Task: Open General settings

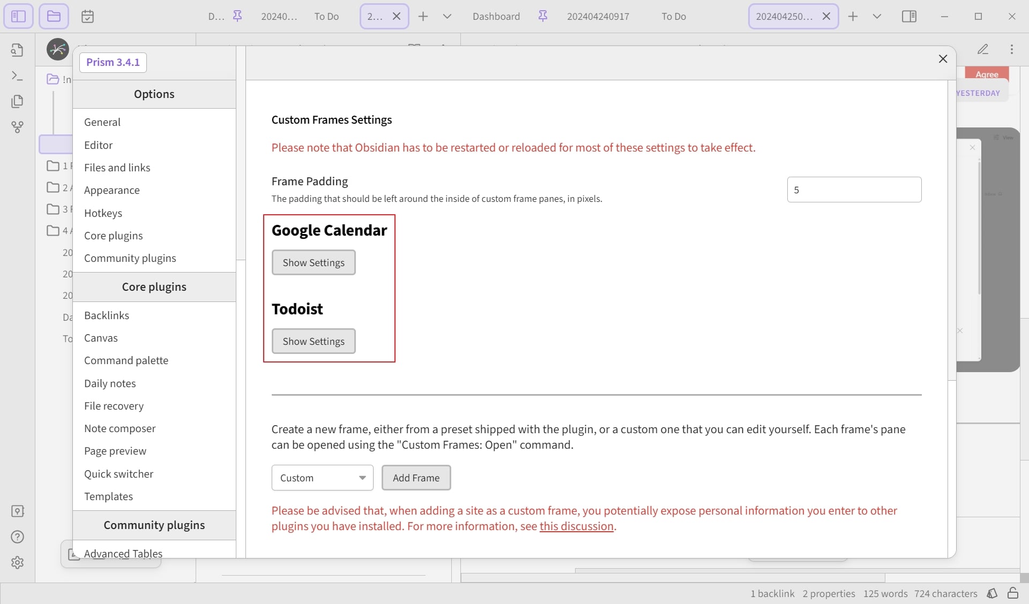Action: [x=154, y=122]
